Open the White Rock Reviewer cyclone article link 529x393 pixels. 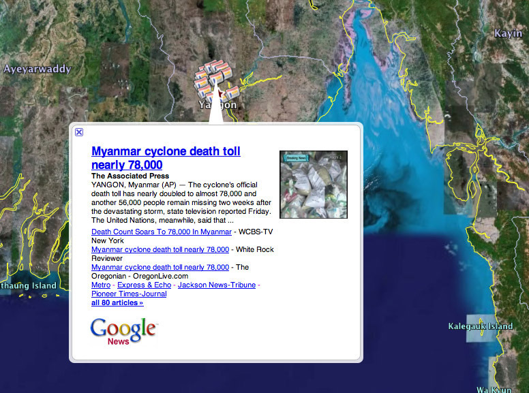tap(160, 249)
